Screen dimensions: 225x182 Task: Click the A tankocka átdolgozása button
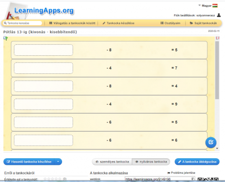pos(197,162)
